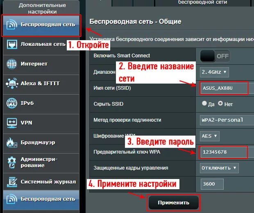This screenshot has height=213, width=254.
Task: Open the Брандмауэр firewall page
Action: [41, 143]
